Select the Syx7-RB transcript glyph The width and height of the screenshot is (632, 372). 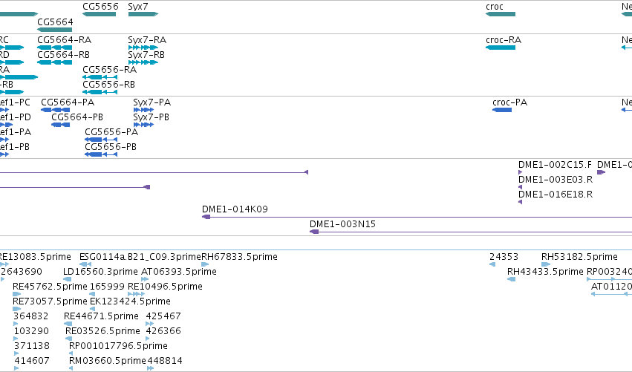[143, 62]
